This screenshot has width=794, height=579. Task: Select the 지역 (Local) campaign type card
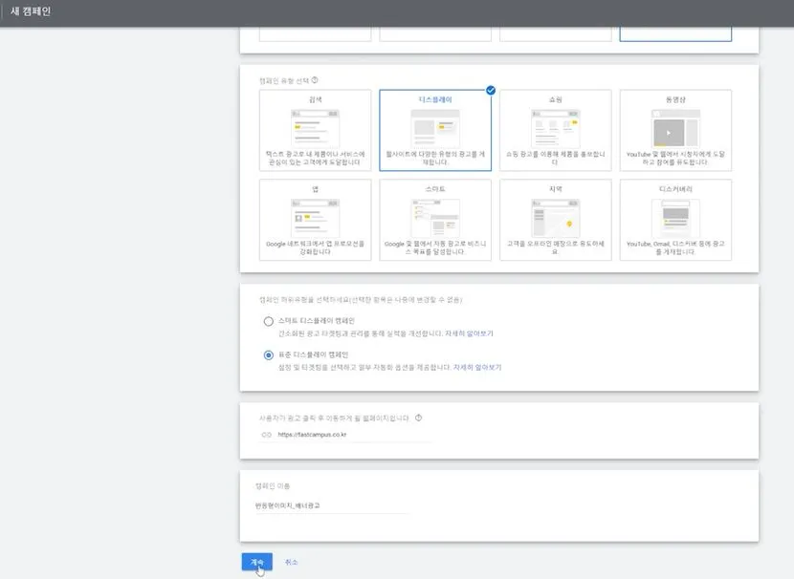[556, 220]
